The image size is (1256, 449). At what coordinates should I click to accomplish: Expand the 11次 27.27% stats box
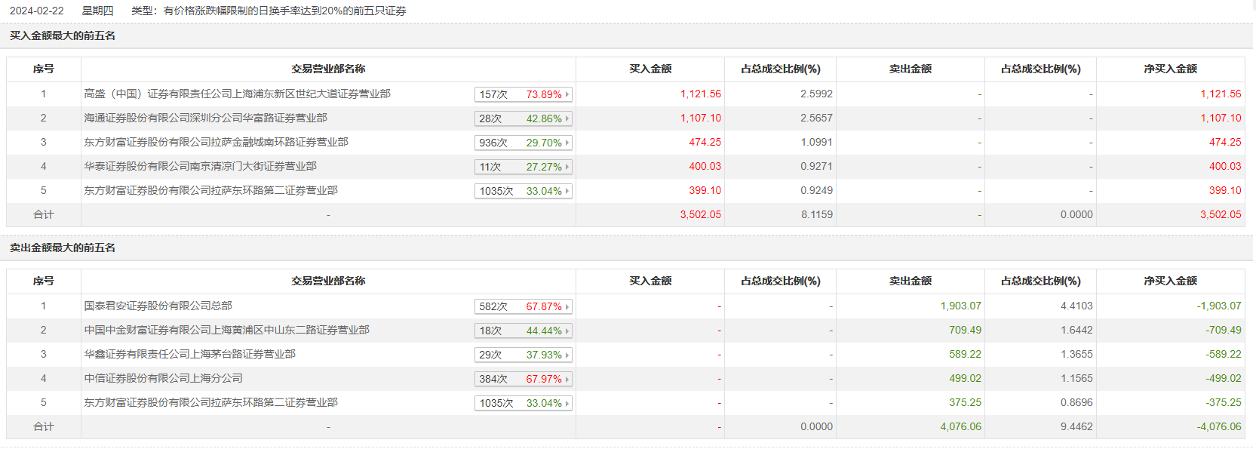click(x=523, y=167)
